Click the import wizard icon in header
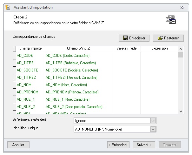192x155 pixels. point(170,19)
